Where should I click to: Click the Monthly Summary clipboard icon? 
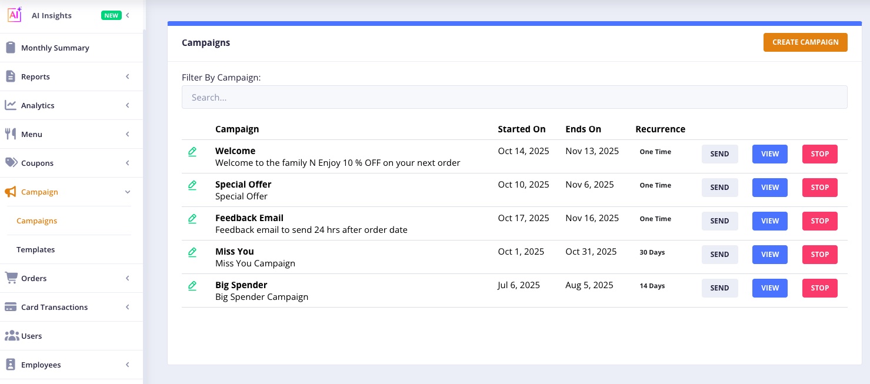[11, 48]
